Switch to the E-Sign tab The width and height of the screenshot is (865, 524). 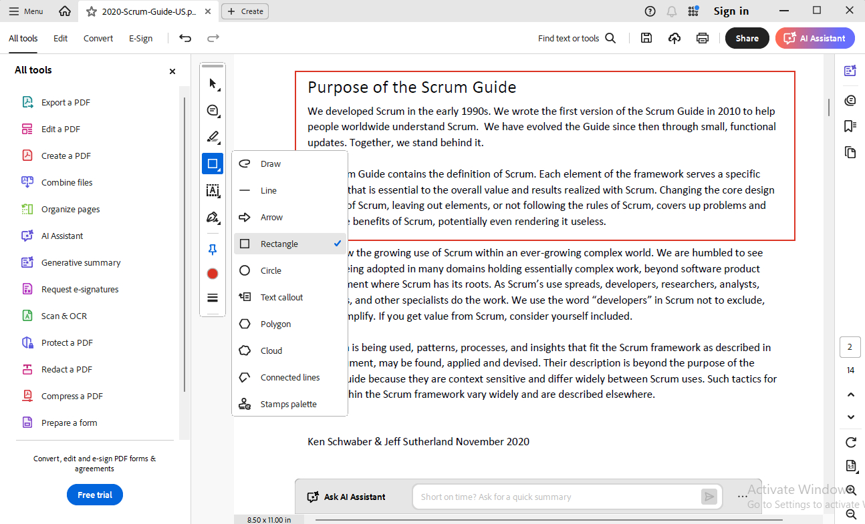140,39
